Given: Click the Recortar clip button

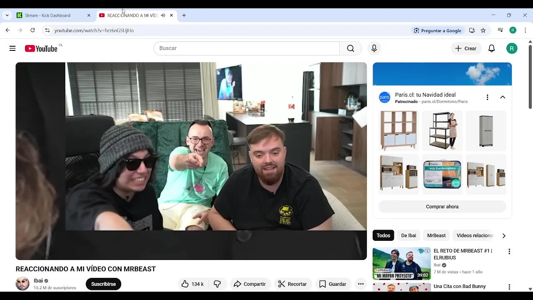Looking at the screenshot, I should [x=292, y=284].
